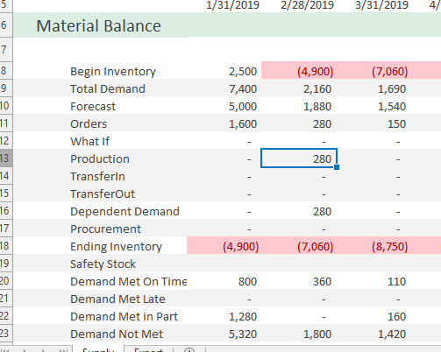This screenshot has width=441, height=352.
Task: Click the fill handle of selected cell
Action: pyautogui.click(x=337, y=167)
